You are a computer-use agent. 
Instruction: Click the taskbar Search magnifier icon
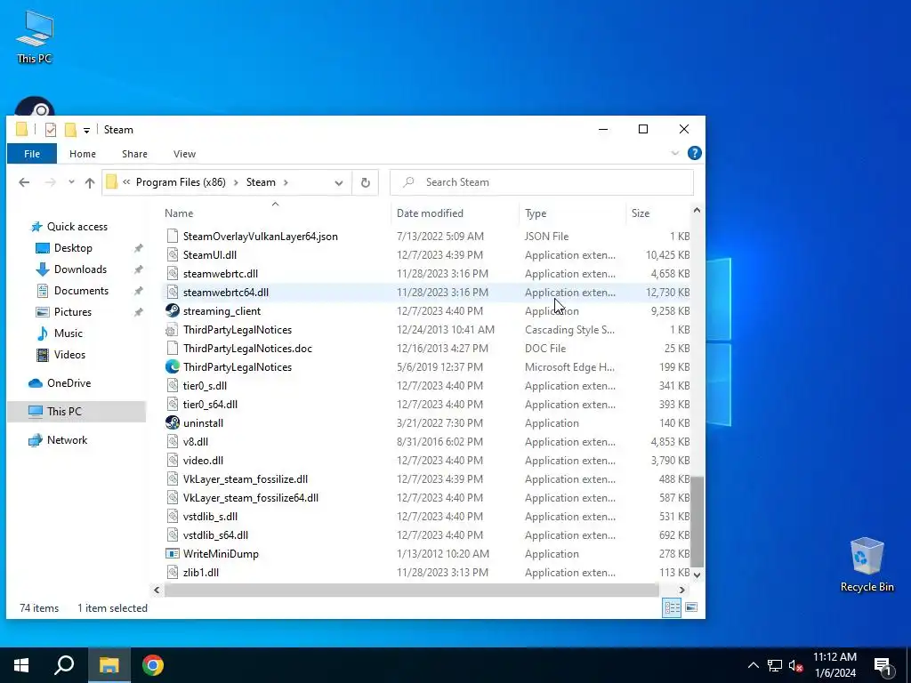(64, 665)
